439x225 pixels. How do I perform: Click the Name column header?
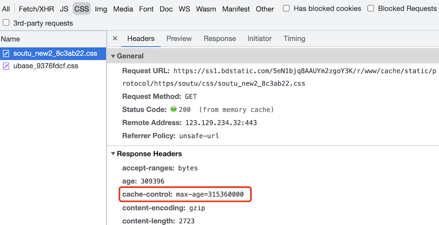10,39
